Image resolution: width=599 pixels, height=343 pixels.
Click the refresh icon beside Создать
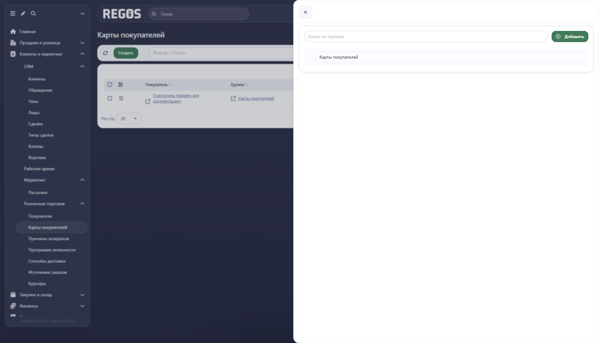[105, 53]
